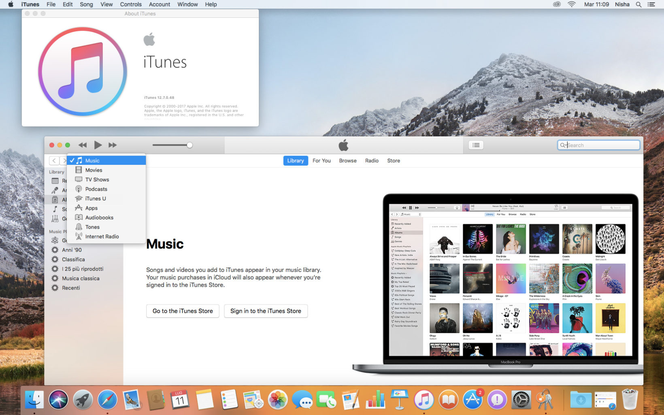Image resolution: width=664 pixels, height=415 pixels.
Task: Choose Internet Radio from media picker
Action: (106, 236)
